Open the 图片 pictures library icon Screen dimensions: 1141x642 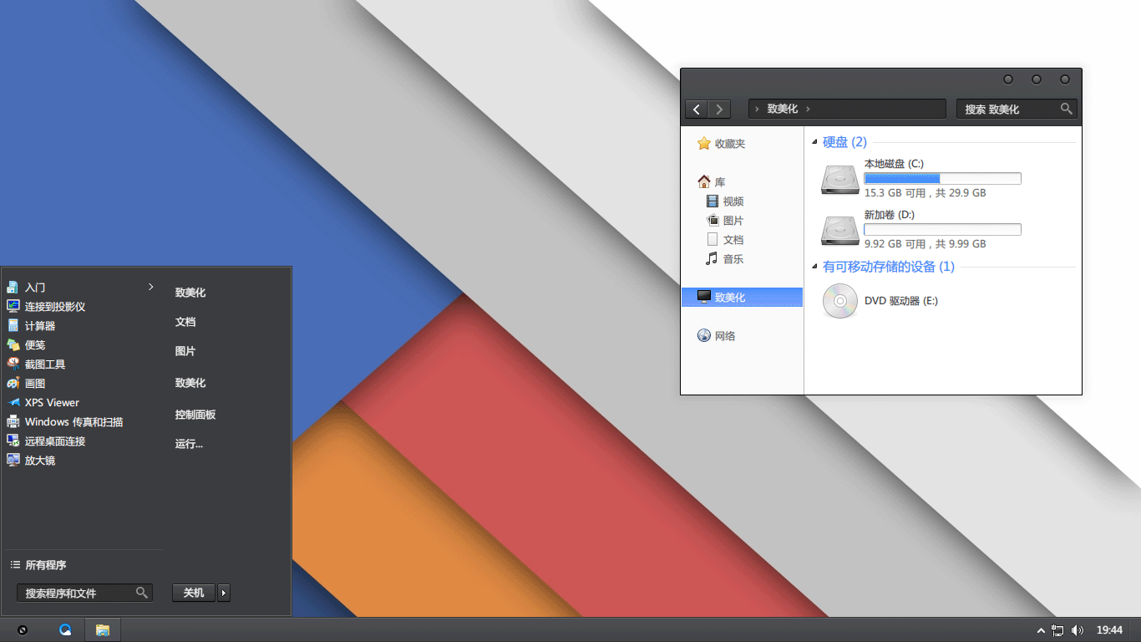(x=712, y=221)
